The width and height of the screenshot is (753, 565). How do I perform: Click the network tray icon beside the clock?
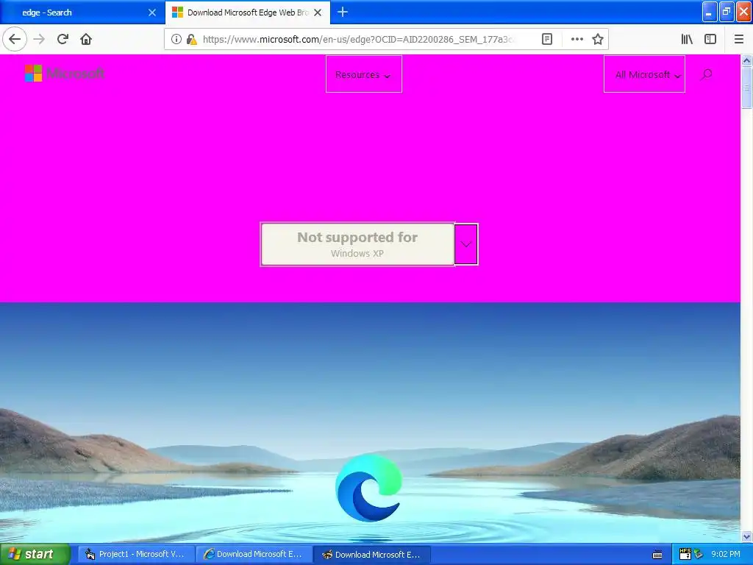(699, 555)
